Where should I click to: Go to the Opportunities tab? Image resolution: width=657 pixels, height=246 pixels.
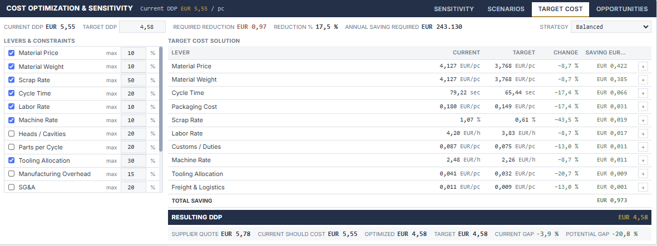pyautogui.click(x=622, y=9)
